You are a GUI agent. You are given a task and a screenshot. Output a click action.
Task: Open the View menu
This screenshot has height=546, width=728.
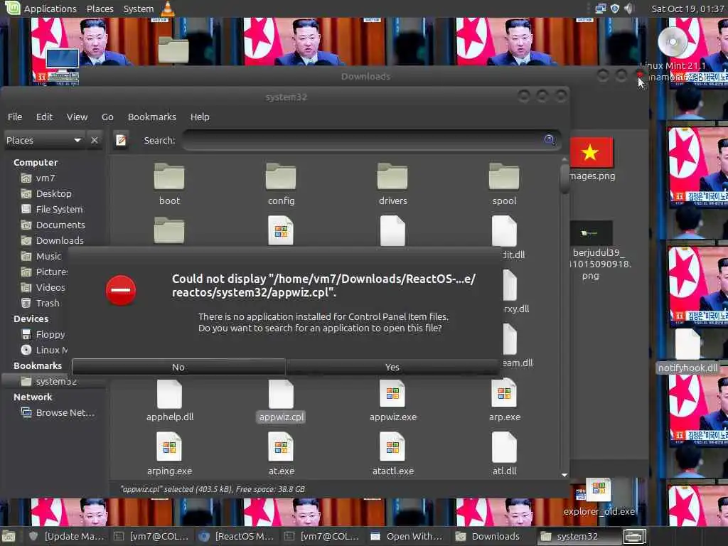77,117
